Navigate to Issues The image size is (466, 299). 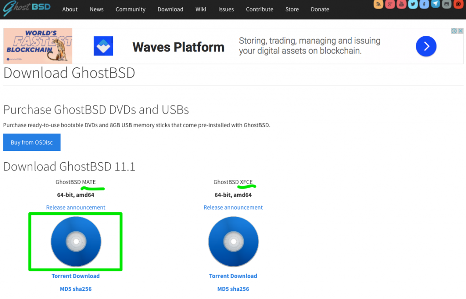226,10
